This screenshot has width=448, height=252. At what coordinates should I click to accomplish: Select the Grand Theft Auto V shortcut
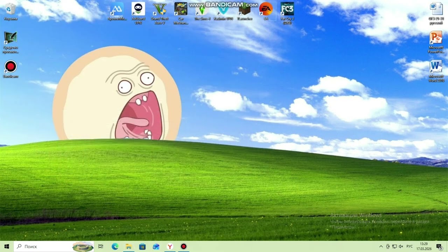pyautogui.click(x=160, y=14)
